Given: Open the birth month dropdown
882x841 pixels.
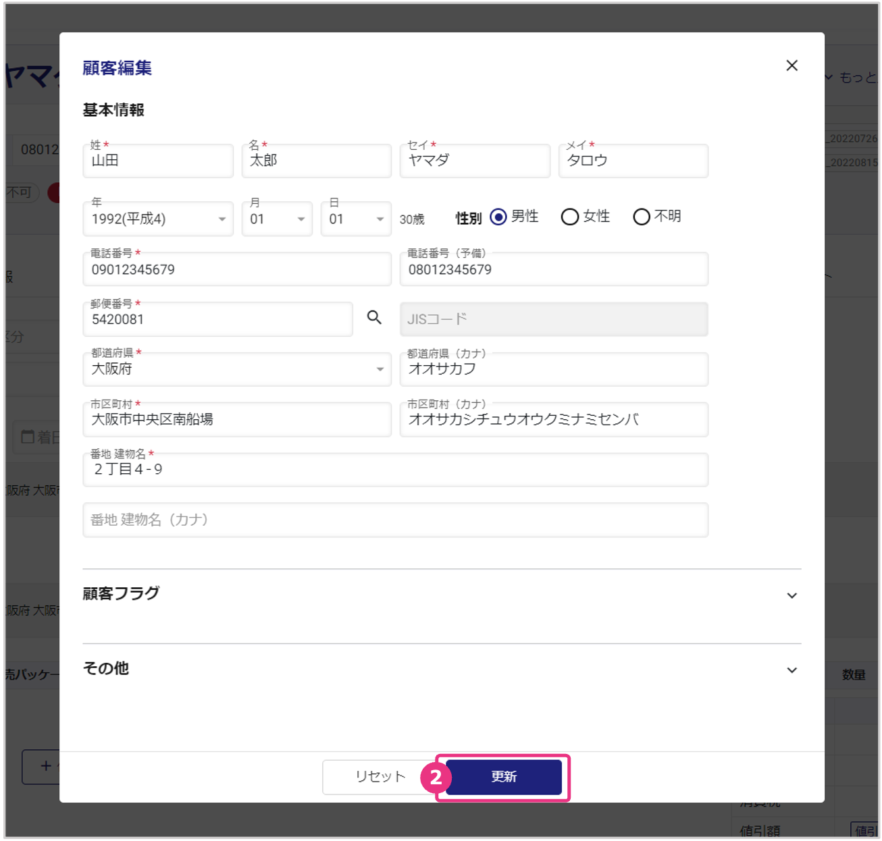Looking at the screenshot, I should point(277,219).
